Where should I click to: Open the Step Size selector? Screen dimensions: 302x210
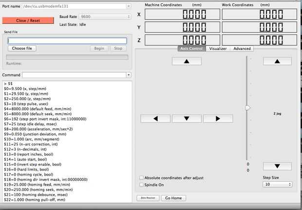pos(277,184)
